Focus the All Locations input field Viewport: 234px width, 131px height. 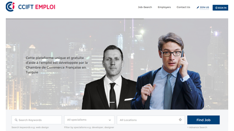tap(151, 120)
